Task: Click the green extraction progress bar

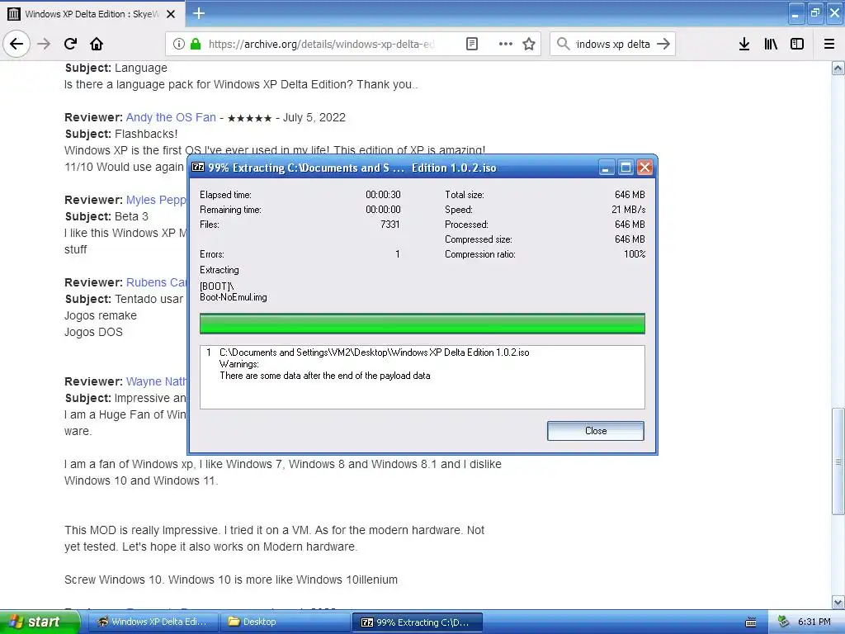Action: coord(422,324)
